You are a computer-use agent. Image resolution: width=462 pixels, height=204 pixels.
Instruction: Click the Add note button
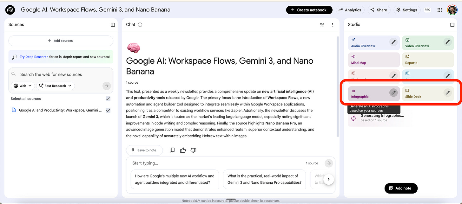401,188
